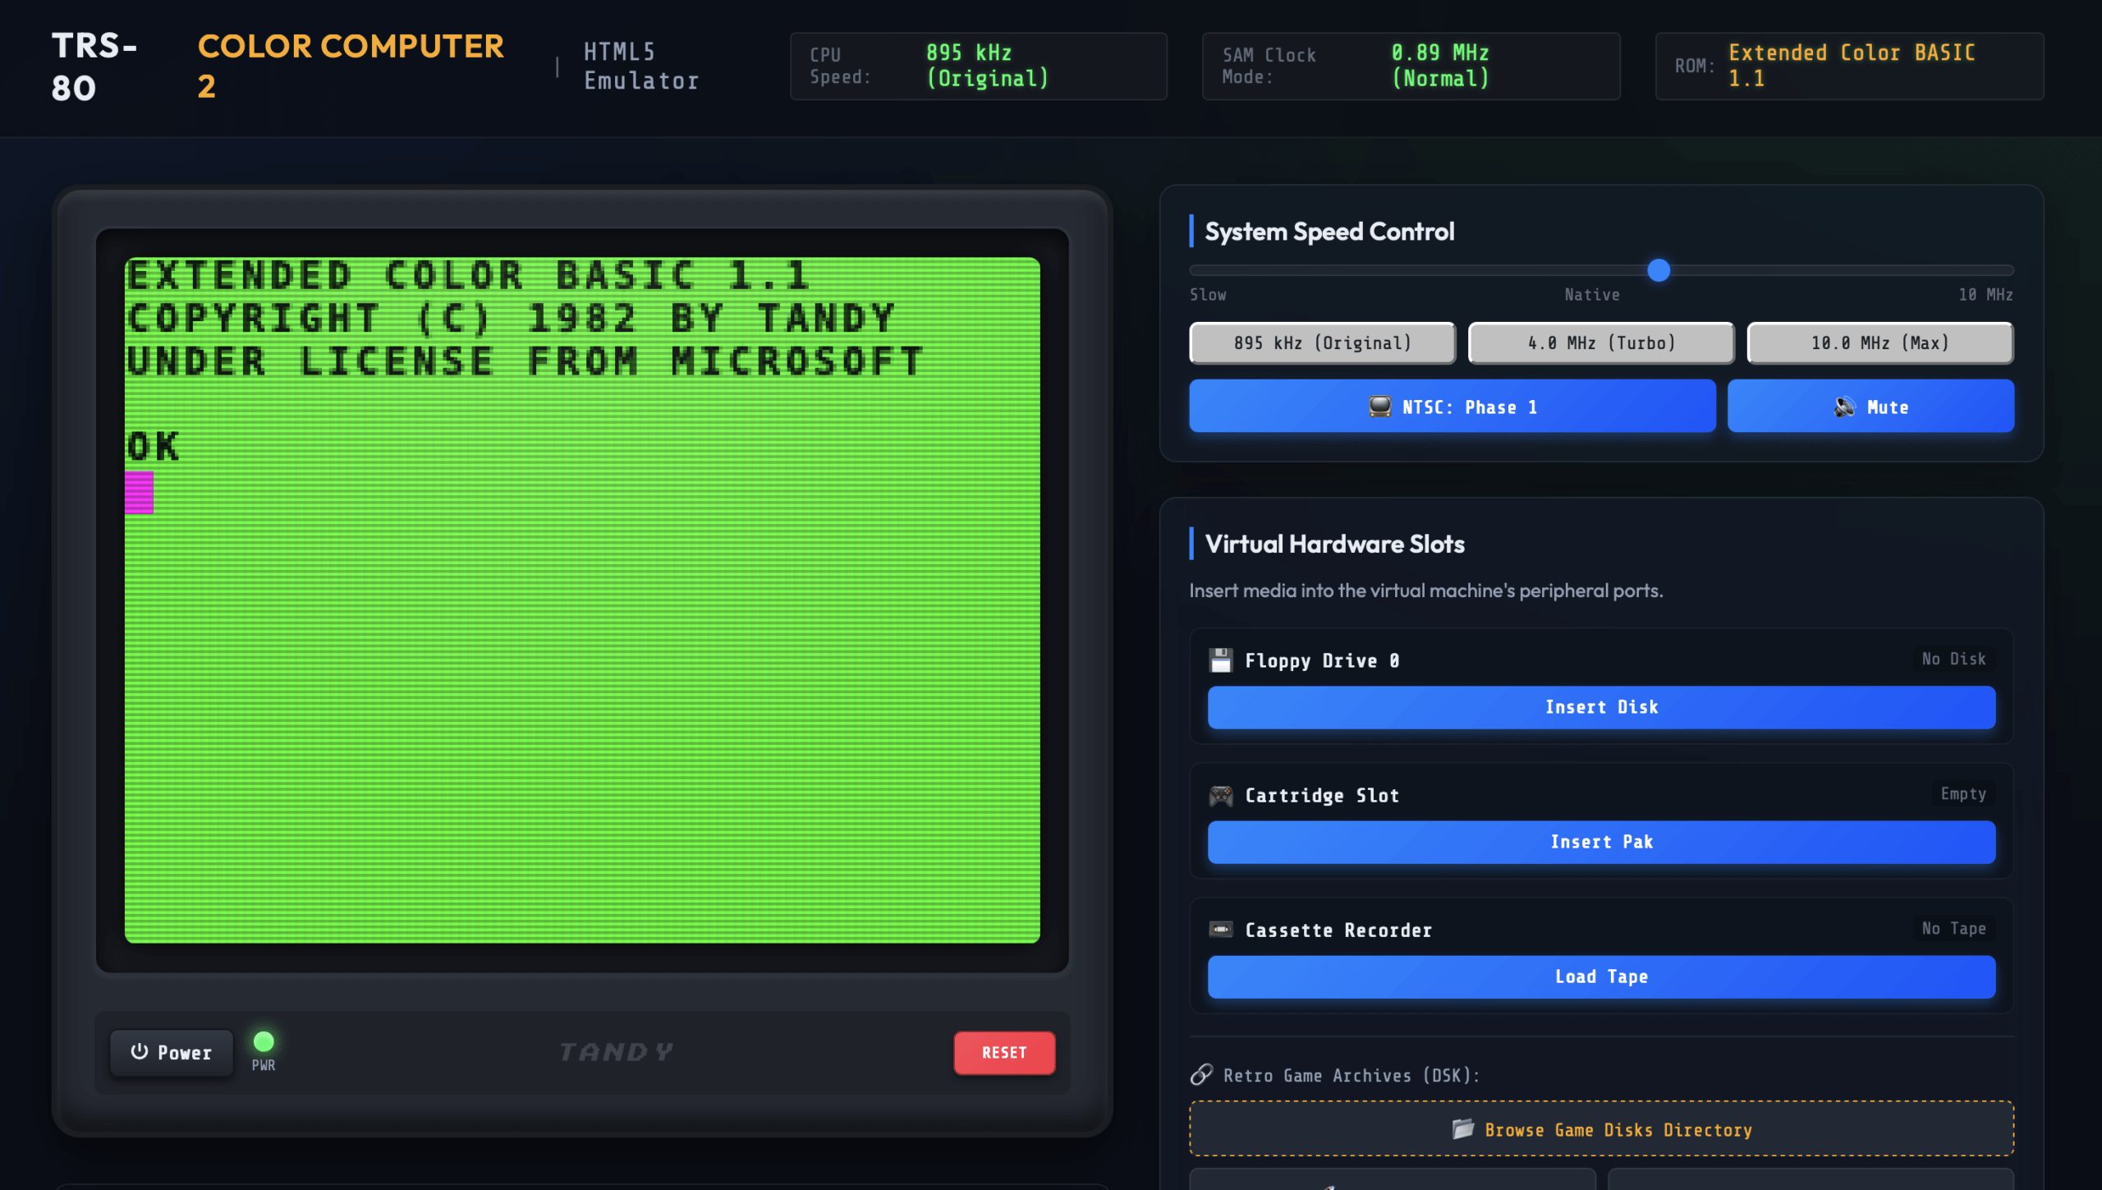Select the 10.0 MHz (Max) speed preset

click(x=1880, y=343)
